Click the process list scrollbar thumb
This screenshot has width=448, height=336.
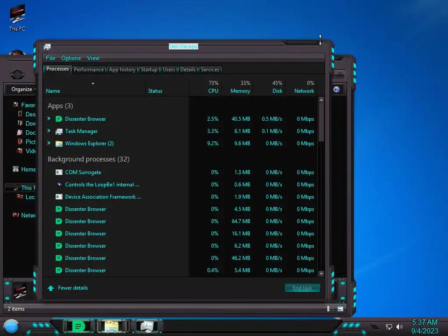321,122
